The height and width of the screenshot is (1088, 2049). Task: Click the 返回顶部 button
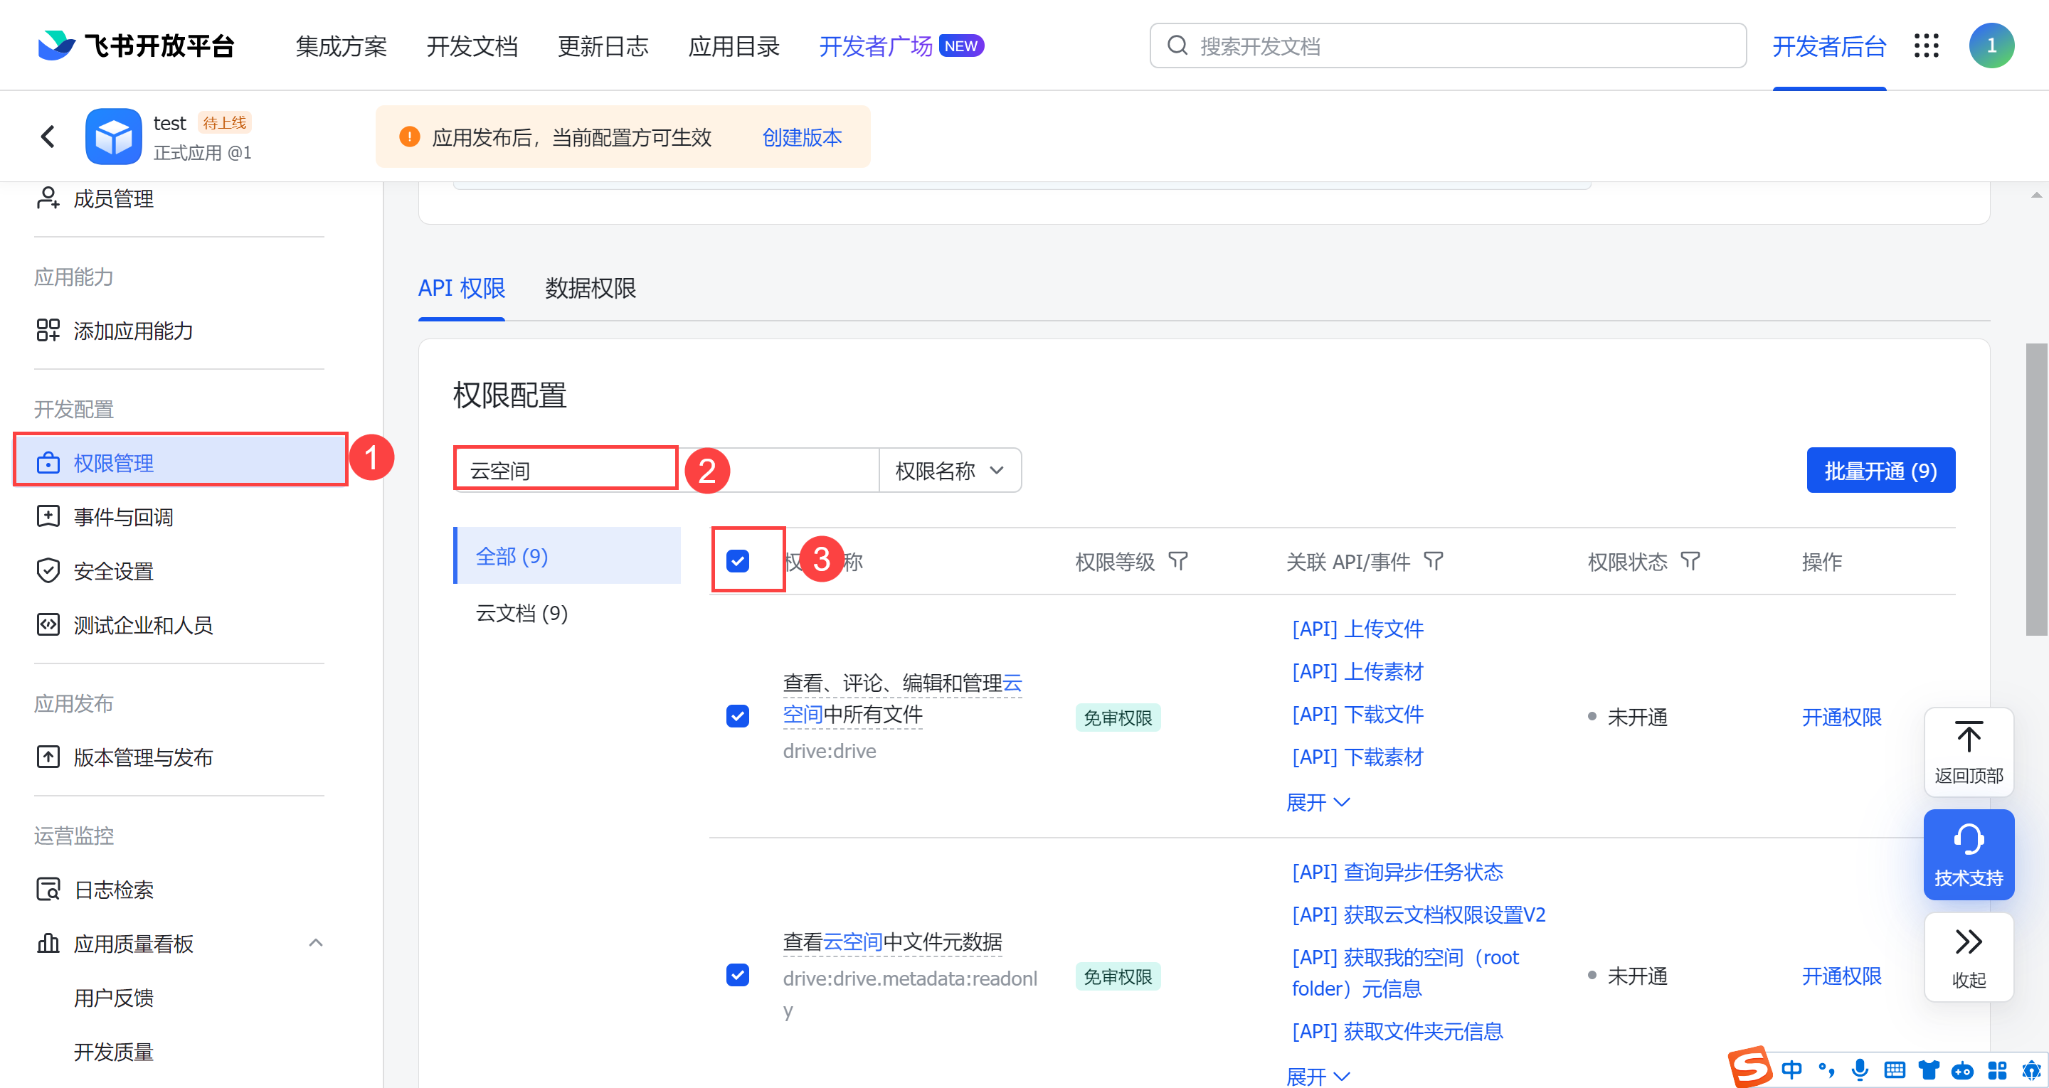click(x=1968, y=752)
